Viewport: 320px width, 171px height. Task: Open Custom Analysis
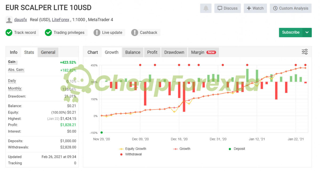(x=291, y=8)
